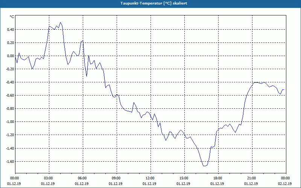Select the '01.12.19' date beneath '21:00'

coord(251,184)
